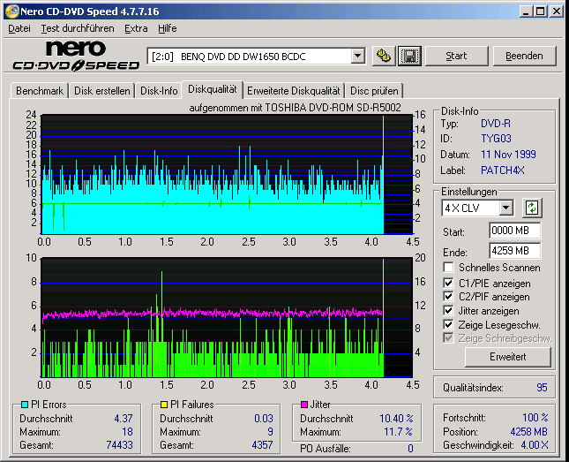Click the disc label PATCH4X
The height and width of the screenshot is (462, 569).
[x=503, y=170]
